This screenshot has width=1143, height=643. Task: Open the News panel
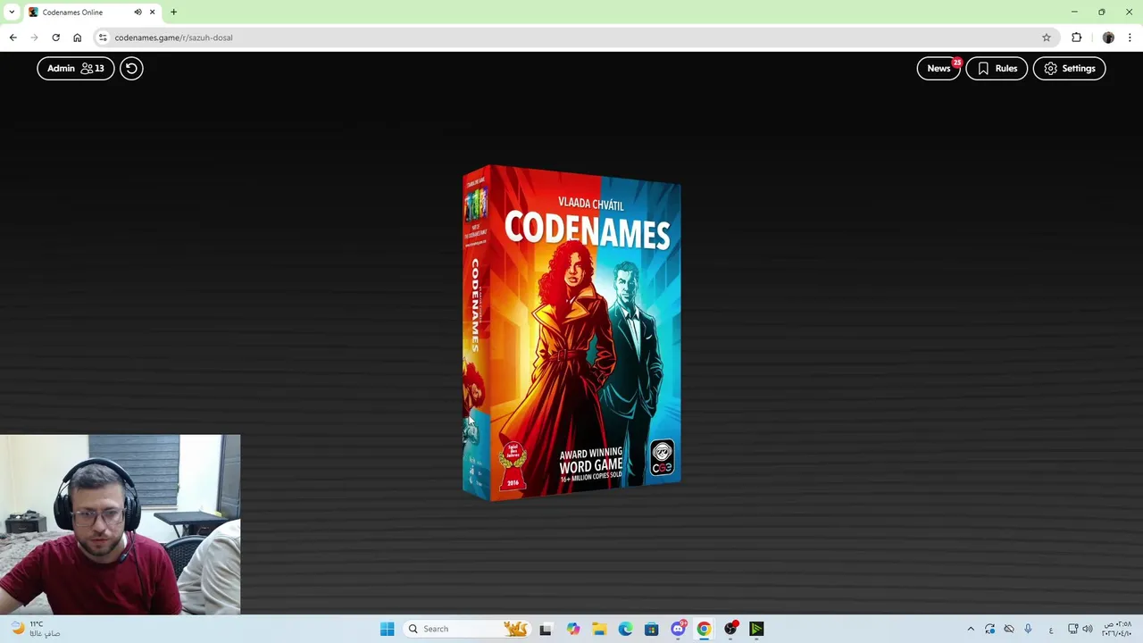point(939,68)
